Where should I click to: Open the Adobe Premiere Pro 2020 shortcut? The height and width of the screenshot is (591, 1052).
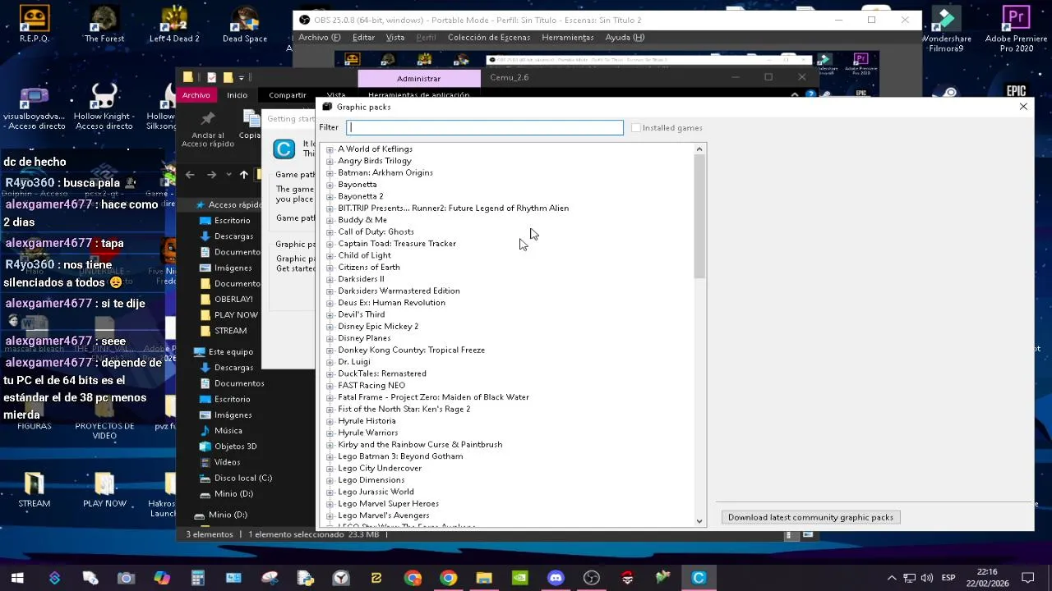coord(1016,28)
